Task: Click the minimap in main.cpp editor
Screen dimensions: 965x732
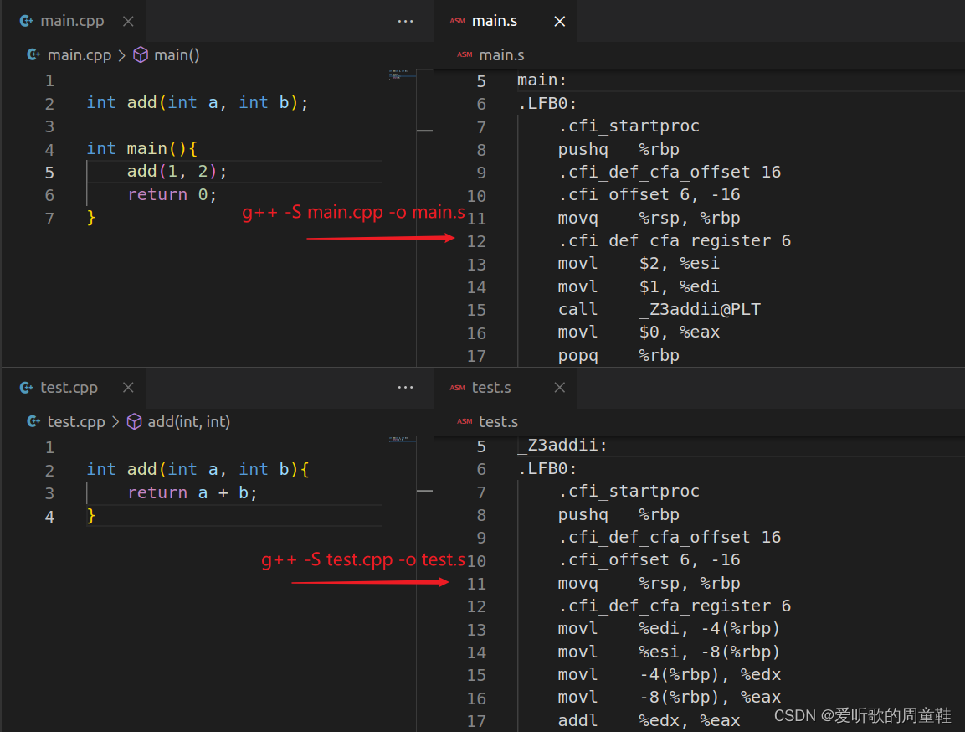Action: [x=403, y=75]
